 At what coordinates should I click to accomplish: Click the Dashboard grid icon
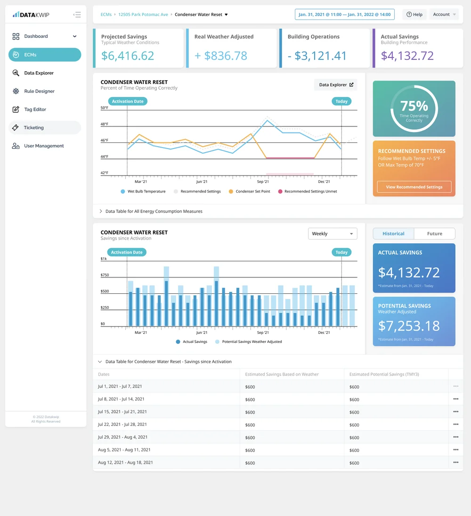pos(16,36)
